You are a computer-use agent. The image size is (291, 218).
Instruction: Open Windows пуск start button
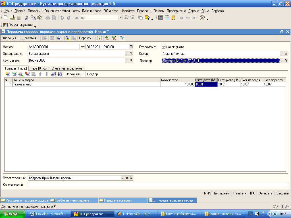(12, 214)
